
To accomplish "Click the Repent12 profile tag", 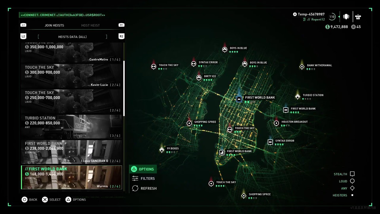I will [314, 20].
